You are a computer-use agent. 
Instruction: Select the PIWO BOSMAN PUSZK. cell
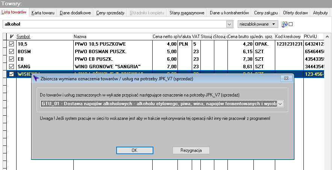point(113,51)
